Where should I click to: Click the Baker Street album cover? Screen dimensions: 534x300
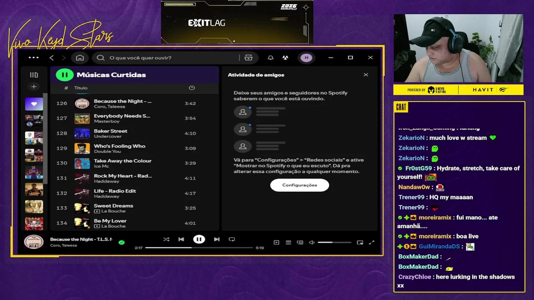point(82,133)
